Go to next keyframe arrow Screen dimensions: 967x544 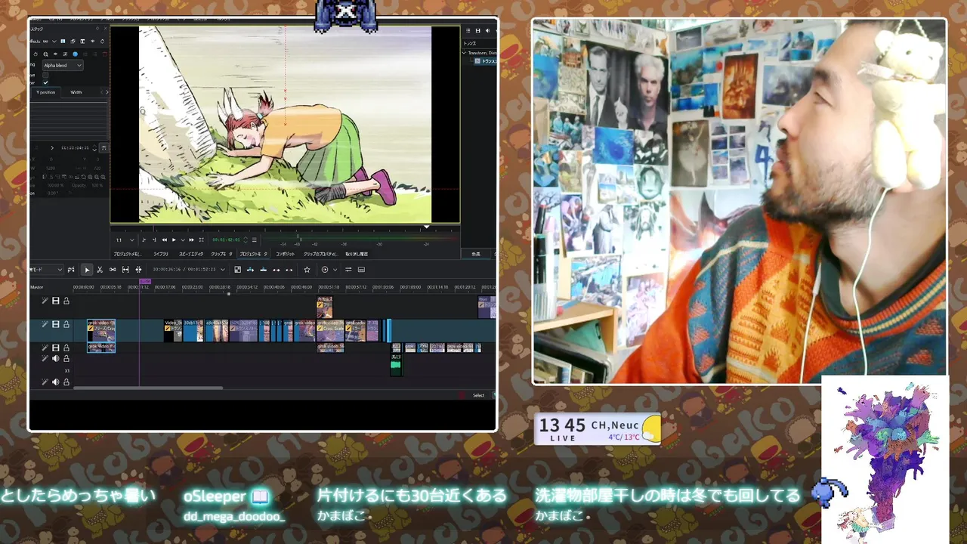52,147
